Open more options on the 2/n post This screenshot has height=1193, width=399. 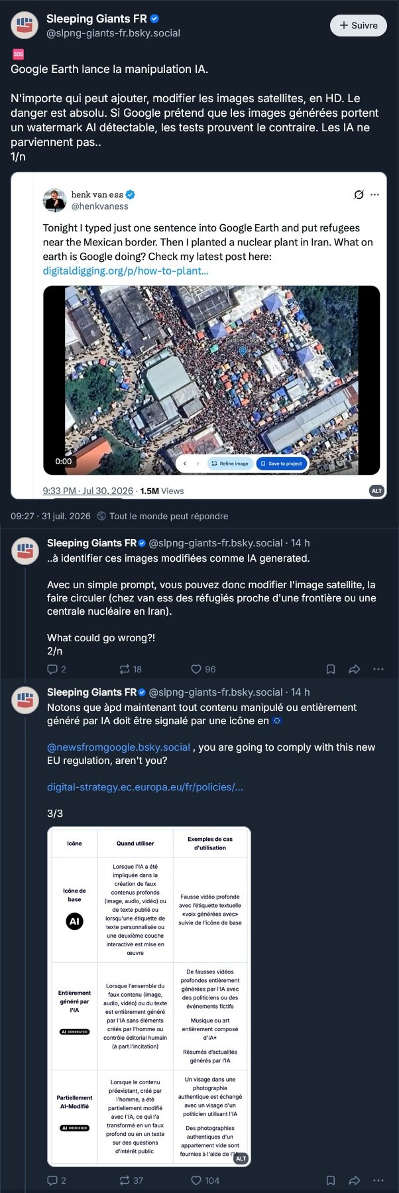click(378, 669)
